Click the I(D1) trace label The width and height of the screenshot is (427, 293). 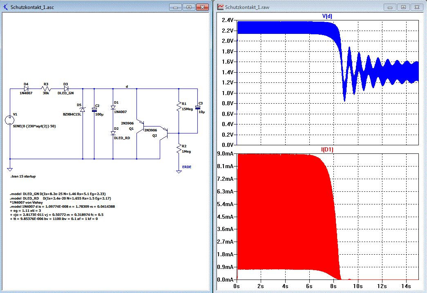[328, 149]
